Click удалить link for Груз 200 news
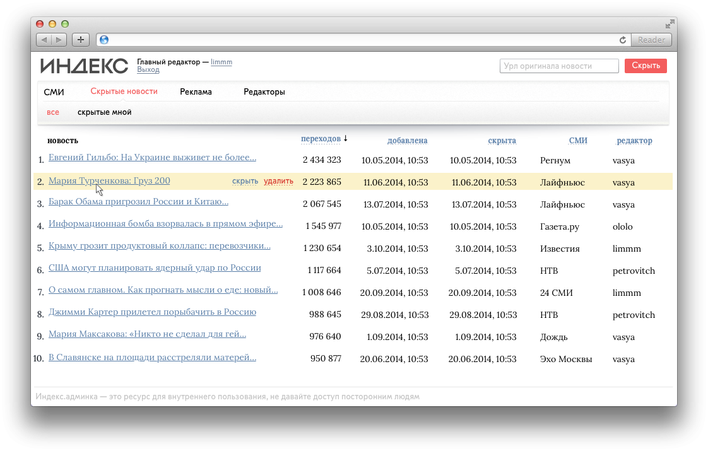Screen dimensions: 708x451 [x=278, y=182]
